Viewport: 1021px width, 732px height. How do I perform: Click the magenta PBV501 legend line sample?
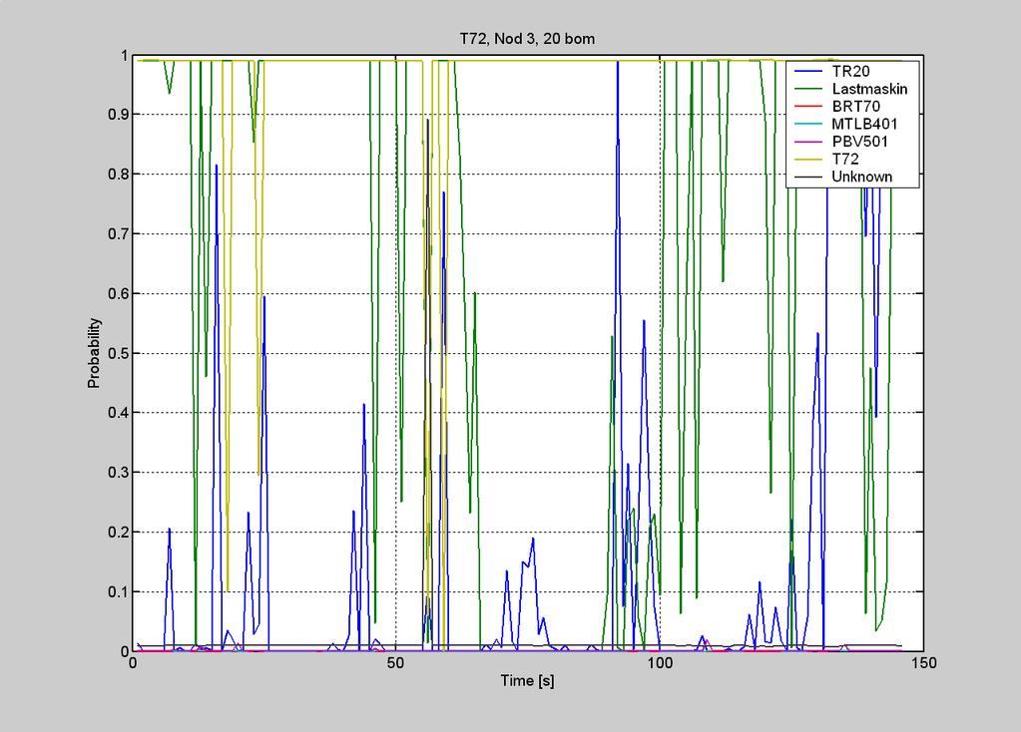[808, 142]
